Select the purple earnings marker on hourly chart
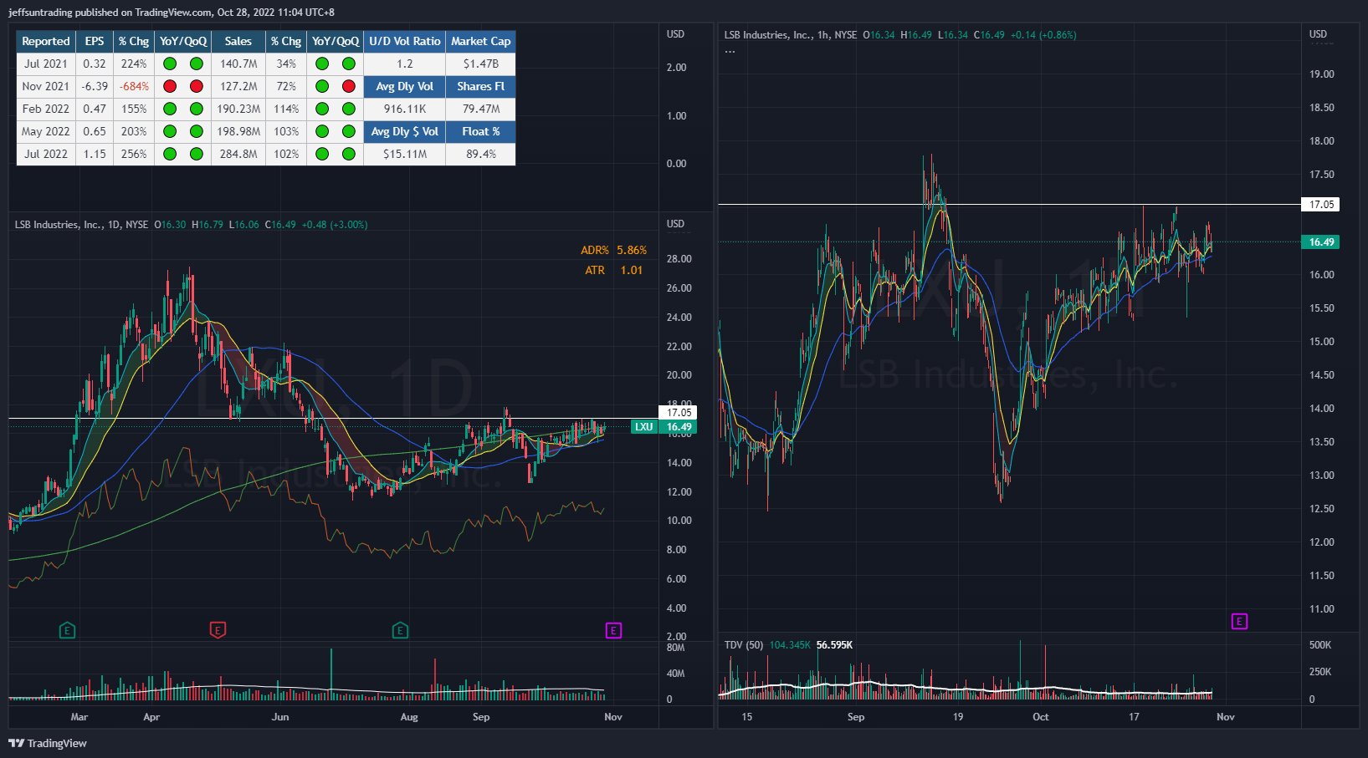The image size is (1368, 758). click(x=1239, y=621)
